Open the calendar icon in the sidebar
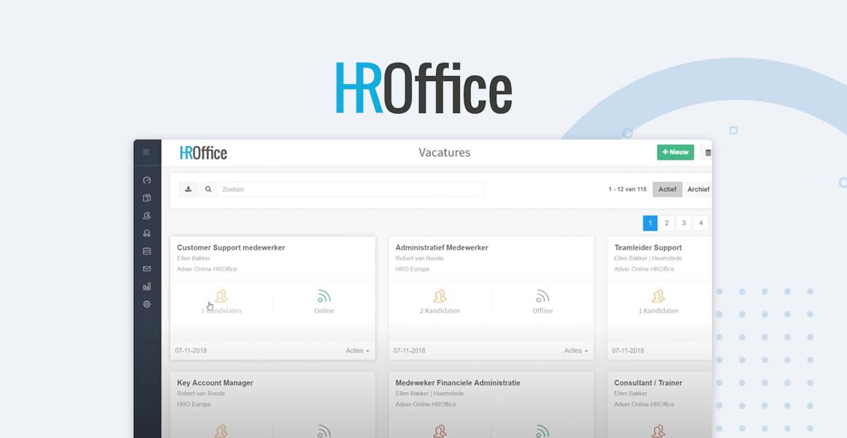847x438 pixels. click(x=147, y=251)
